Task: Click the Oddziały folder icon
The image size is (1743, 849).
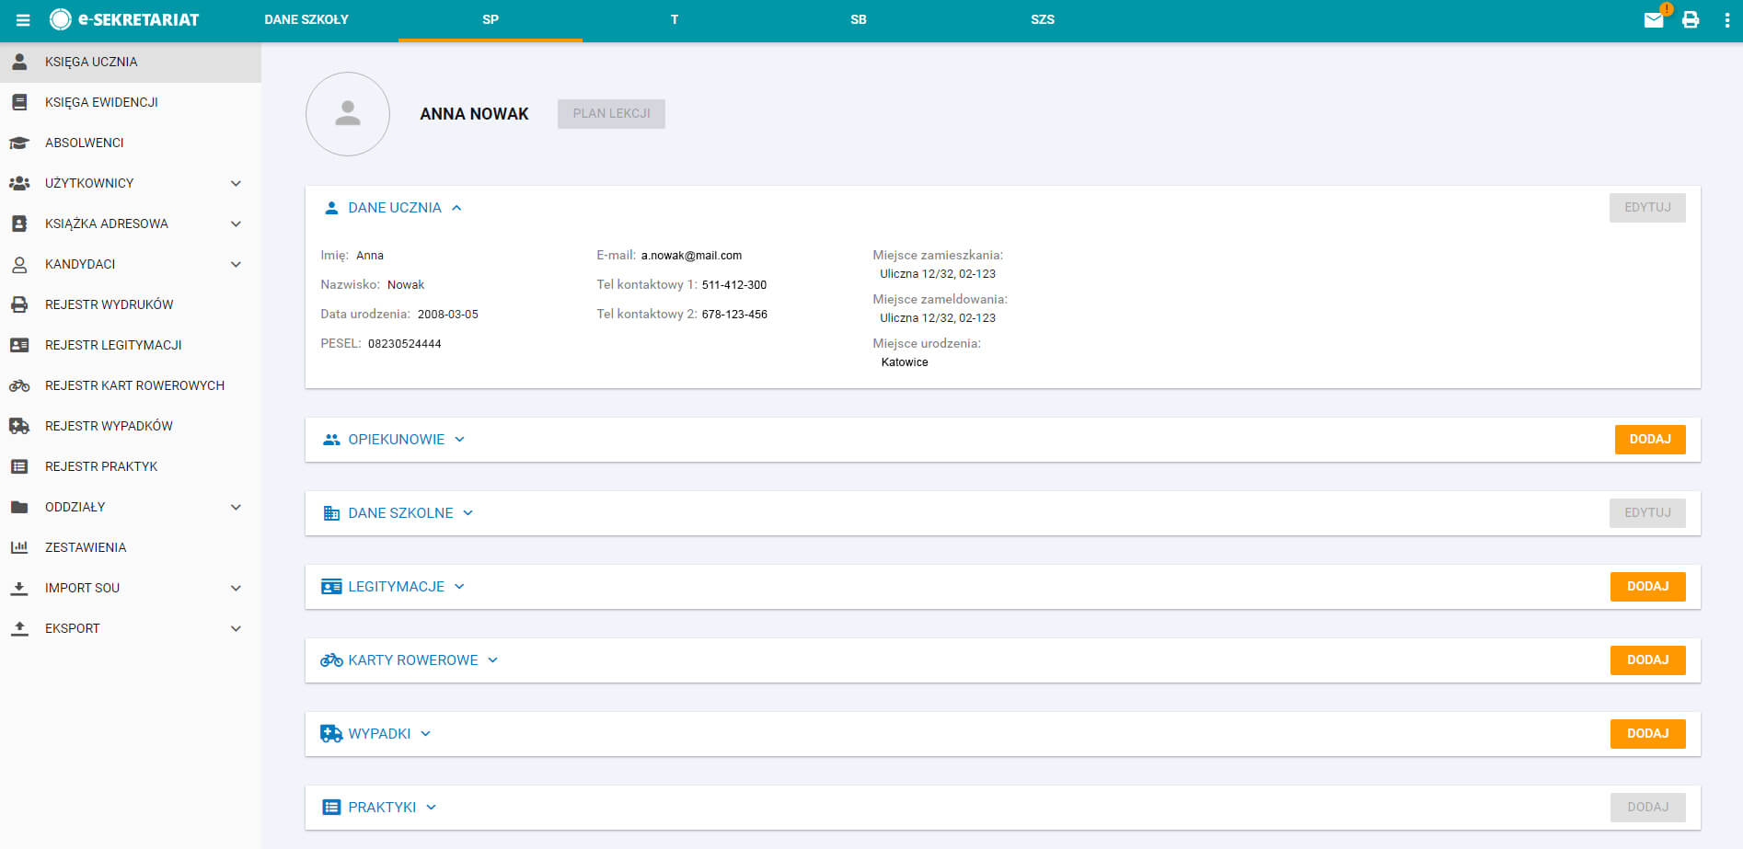Action: click(19, 507)
